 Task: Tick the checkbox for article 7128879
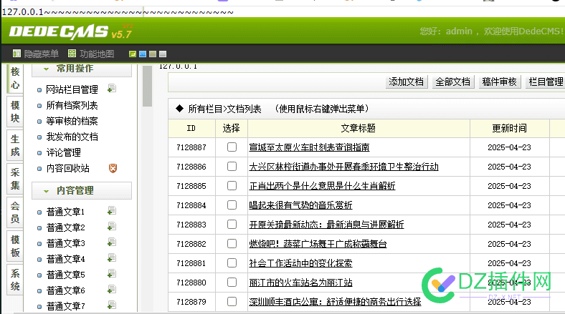coord(232,302)
